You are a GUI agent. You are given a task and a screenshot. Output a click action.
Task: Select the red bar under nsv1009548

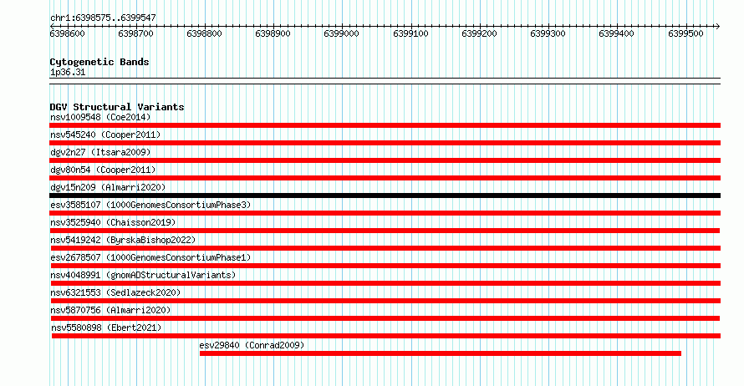tap(385, 125)
